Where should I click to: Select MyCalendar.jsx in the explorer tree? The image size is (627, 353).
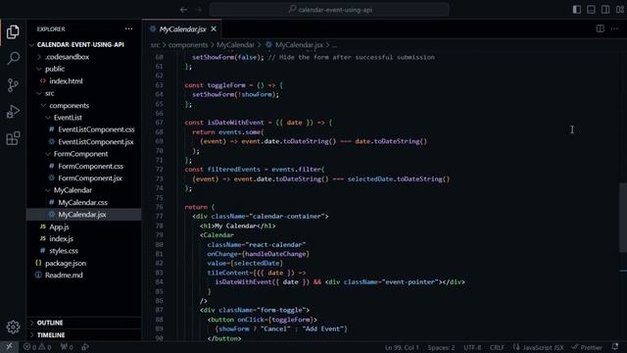[84, 215]
